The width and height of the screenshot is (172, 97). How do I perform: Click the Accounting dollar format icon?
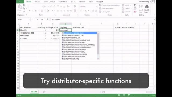pyautogui.click(x=81, y=11)
